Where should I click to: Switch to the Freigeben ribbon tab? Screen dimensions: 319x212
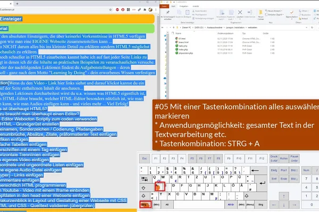184,6
